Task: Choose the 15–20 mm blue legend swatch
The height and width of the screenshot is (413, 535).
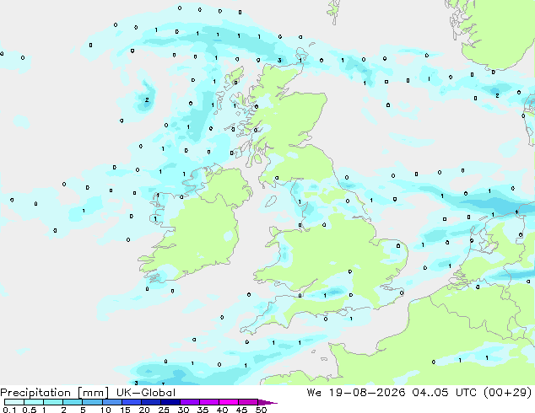Action: click(x=131, y=402)
